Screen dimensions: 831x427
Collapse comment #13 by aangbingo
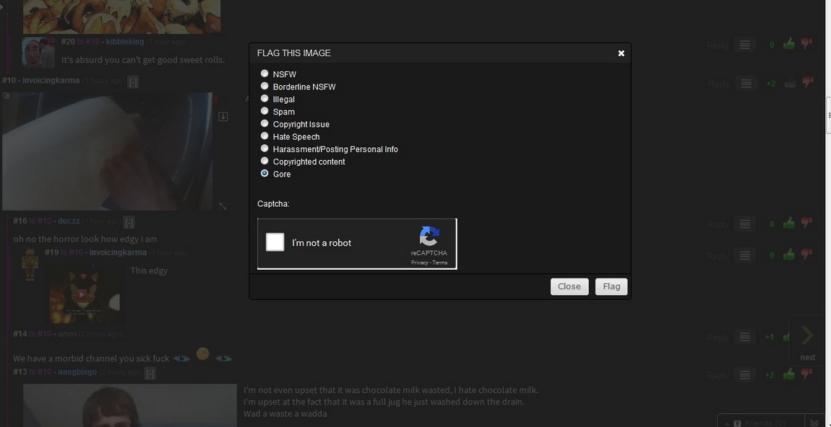click(x=150, y=373)
